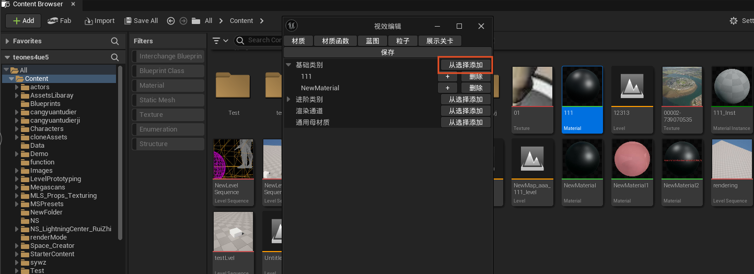
Task: Open the Fab marketplace
Action: point(59,21)
